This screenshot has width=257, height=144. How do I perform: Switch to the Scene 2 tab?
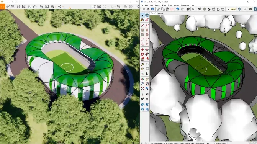[160, 13]
